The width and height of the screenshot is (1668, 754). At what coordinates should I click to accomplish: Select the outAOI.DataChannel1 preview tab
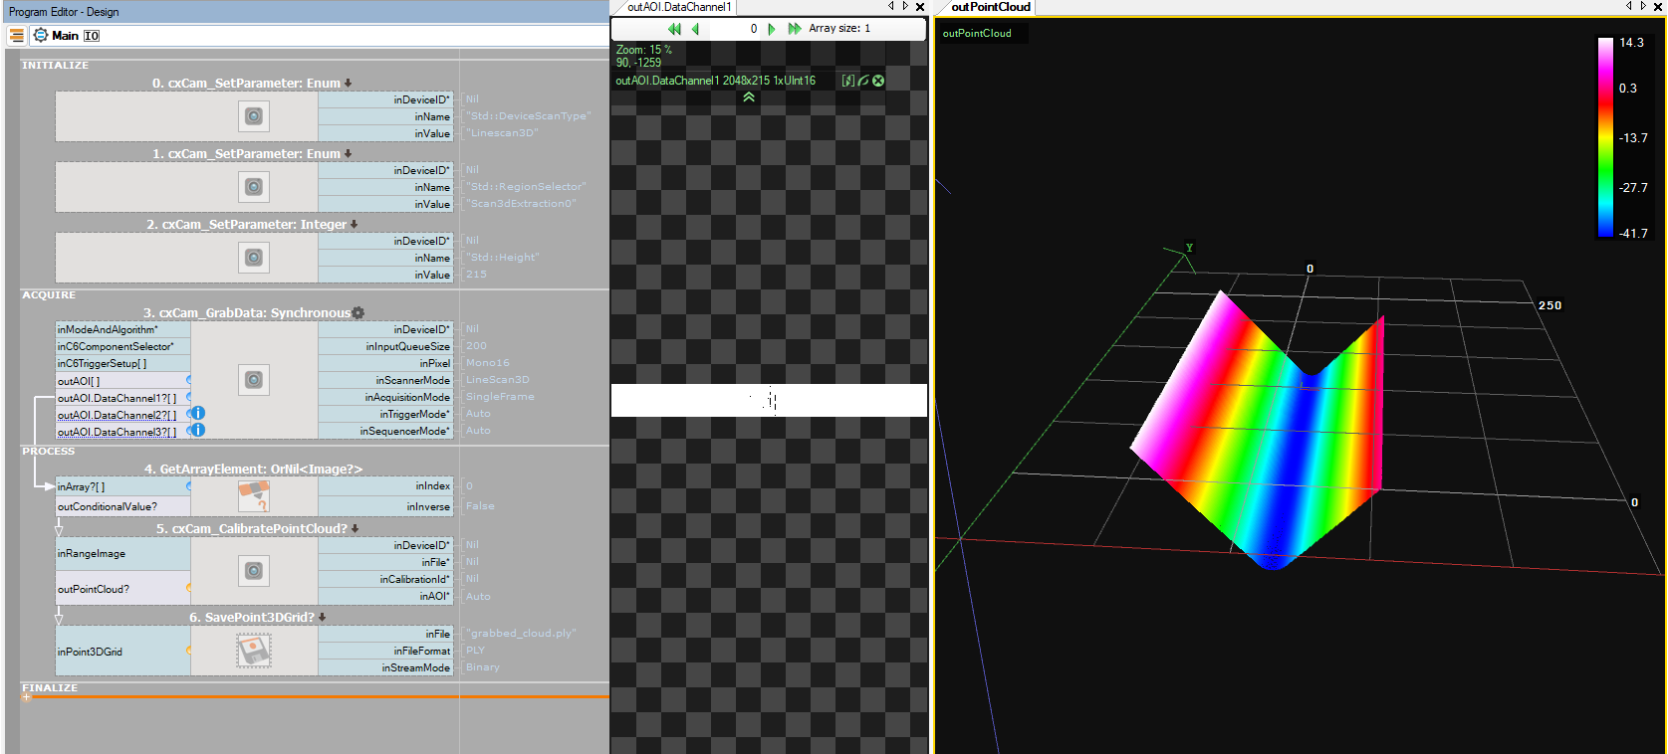tap(679, 7)
